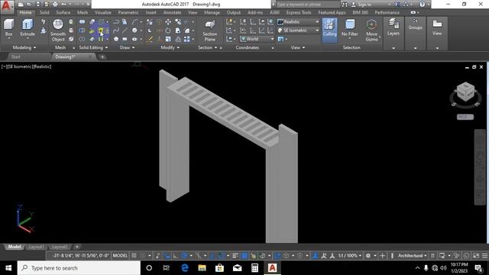Screen dimensions: 489x275
Task: Toggle the grid display in status bar
Action: 134,256
